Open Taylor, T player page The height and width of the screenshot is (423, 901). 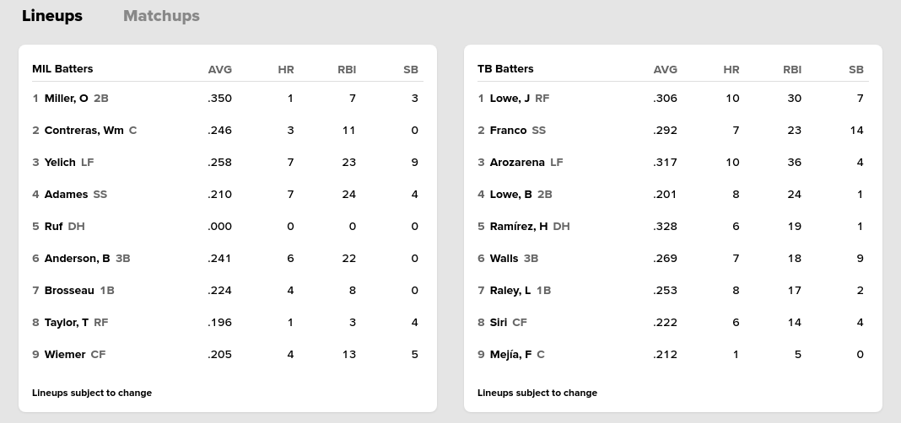tap(66, 323)
